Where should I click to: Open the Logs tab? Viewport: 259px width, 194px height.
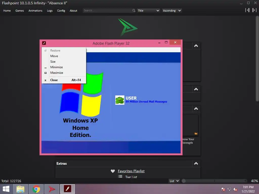pyautogui.click(x=50, y=11)
